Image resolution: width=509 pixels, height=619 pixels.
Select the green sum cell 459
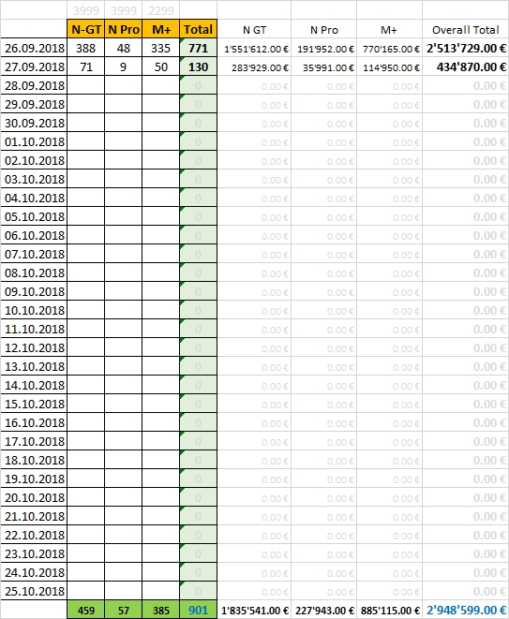[x=85, y=610]
